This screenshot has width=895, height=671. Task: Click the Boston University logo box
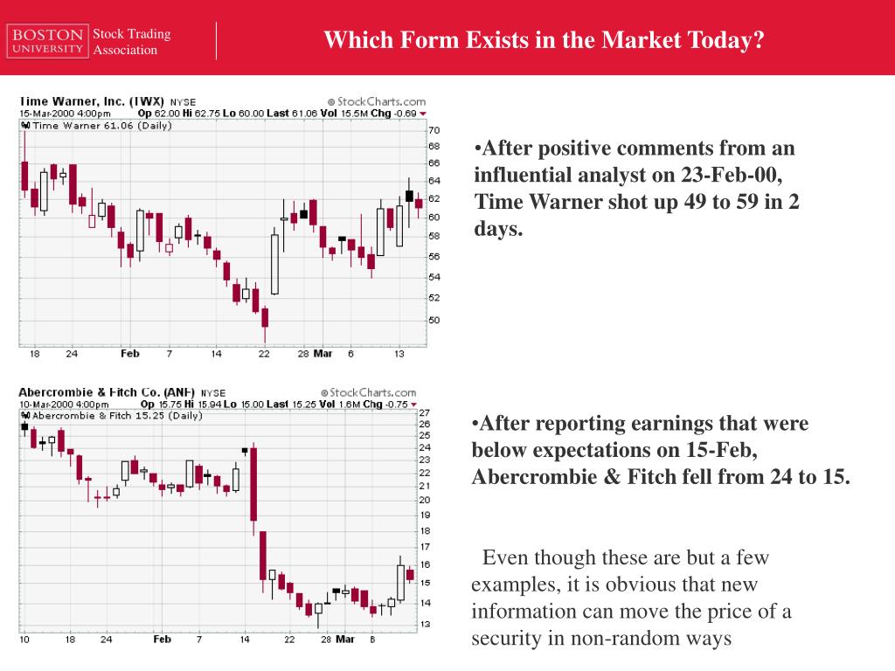pos(48,41)
